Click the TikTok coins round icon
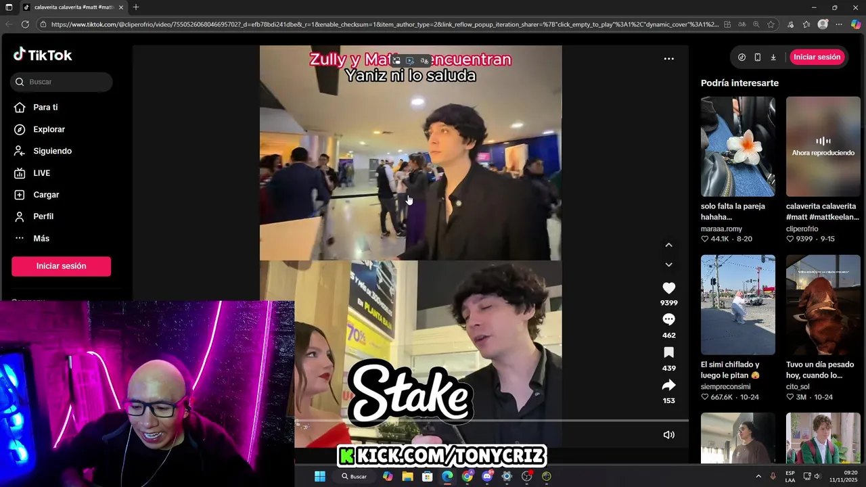The height and width of the screenshot is (487, 866). pos(742,57)
